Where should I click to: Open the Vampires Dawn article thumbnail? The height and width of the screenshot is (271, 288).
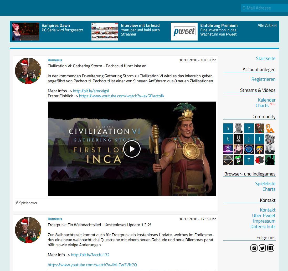tap(26, 32)
